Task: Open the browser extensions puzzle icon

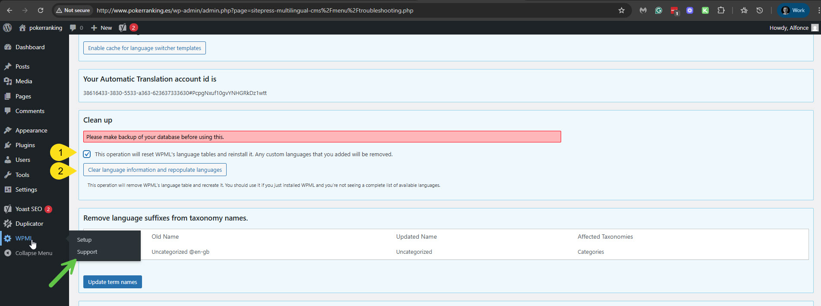Action: [721, 10]
